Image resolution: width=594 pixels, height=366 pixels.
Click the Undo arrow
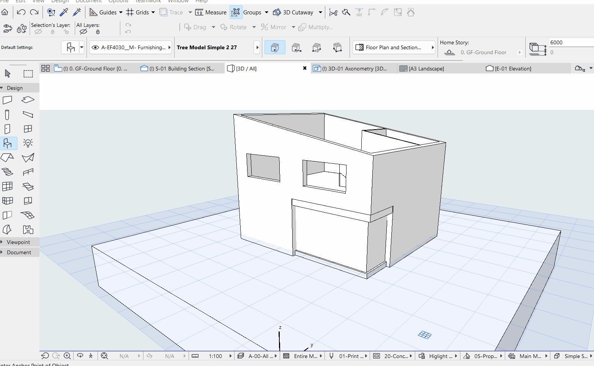pos(21,13)
